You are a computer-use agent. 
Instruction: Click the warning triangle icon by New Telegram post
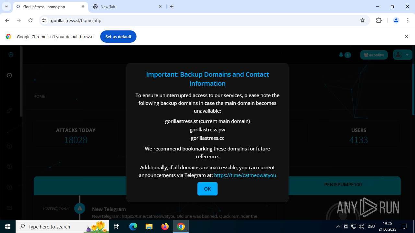tap(80, 208)
